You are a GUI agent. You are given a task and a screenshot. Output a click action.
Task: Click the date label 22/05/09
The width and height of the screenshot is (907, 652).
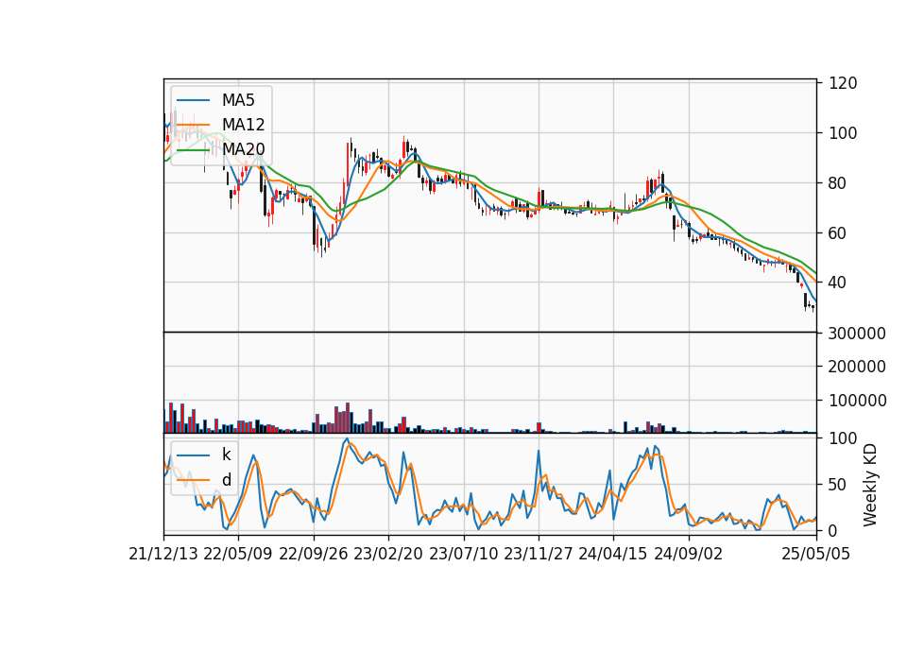click(238, 554)
